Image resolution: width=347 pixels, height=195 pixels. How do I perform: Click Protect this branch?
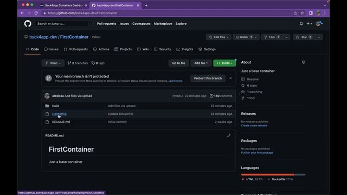(208, 78)
